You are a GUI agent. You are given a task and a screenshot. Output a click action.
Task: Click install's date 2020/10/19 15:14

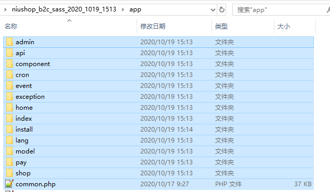coord(166,130)
